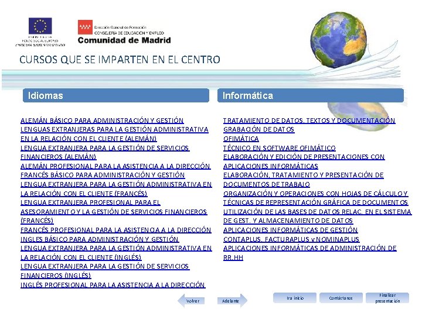Open the Grabación de datos link
This screenshot has height=316, width=422.
(258, 129)
